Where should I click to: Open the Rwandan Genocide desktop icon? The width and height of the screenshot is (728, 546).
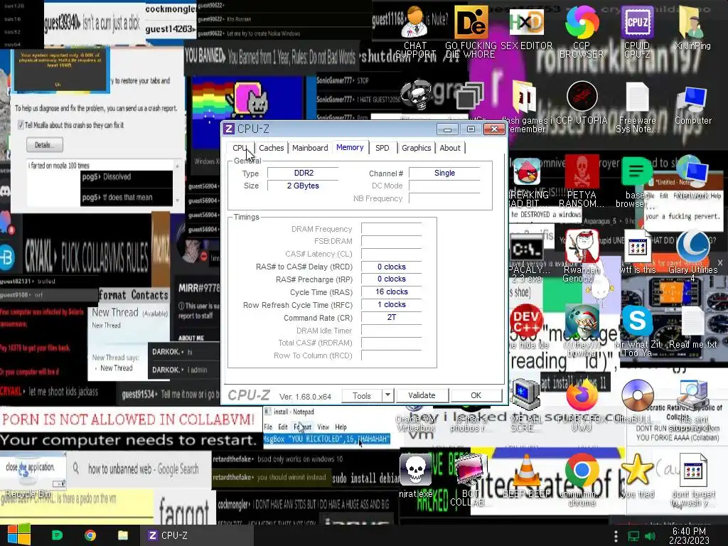click(582, 246)
